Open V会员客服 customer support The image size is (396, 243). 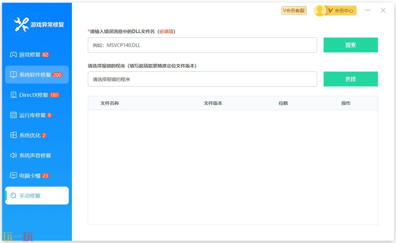pyautogui.click(x=294, y=10)
